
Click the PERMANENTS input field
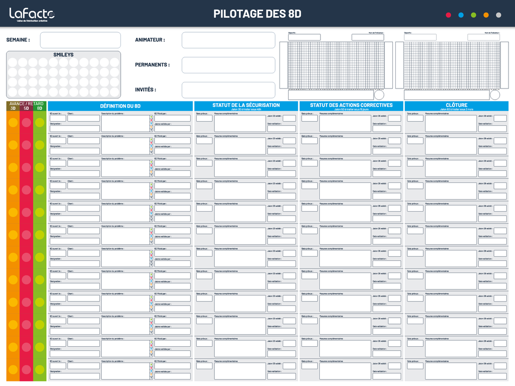coord(228,65)
